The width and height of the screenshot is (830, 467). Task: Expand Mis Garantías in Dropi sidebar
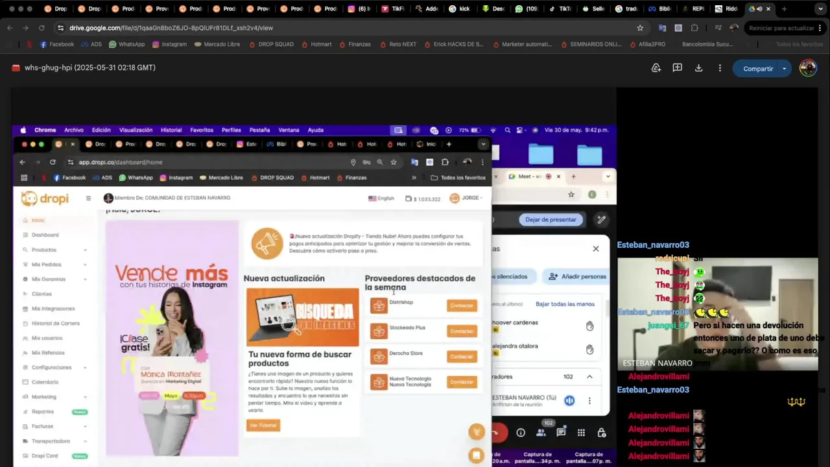pyautogui.click(x=85, y=279)
